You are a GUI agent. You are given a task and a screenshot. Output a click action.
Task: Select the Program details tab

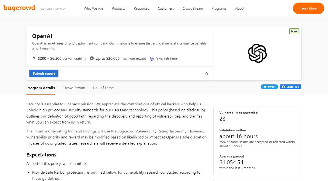pyautogui.click(x=40, y=88)
